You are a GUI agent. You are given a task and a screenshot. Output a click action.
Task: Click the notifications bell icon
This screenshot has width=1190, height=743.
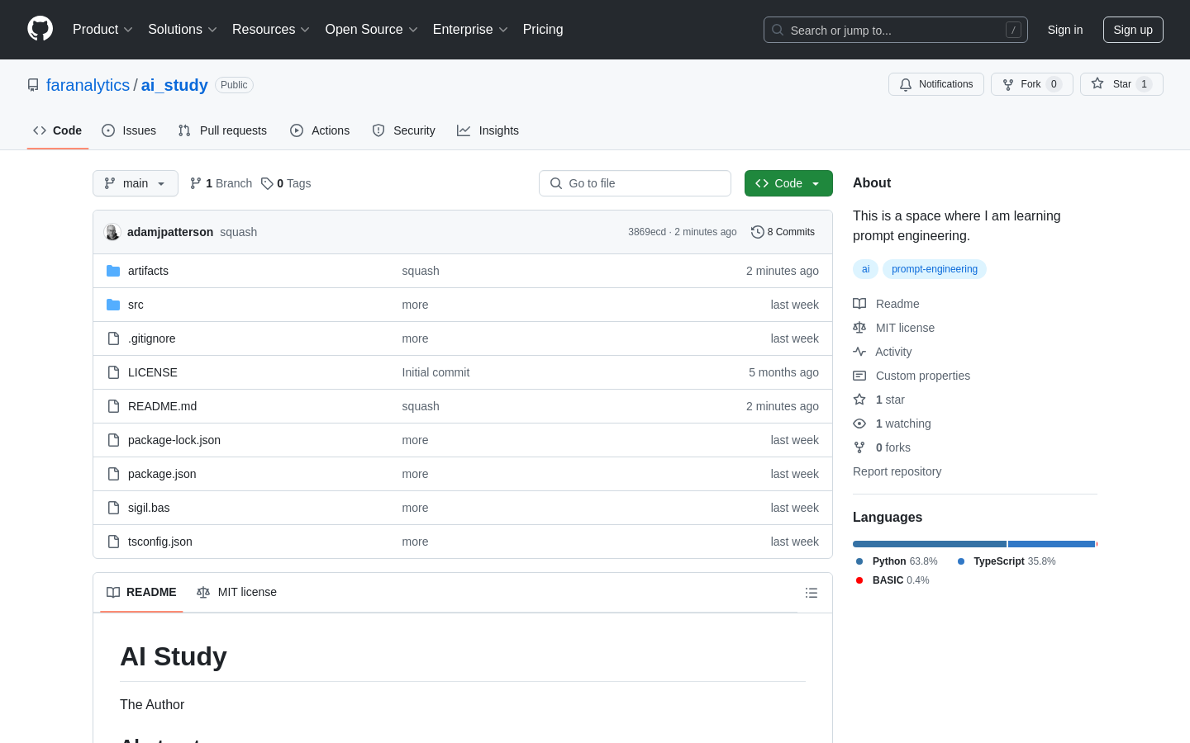(906, 84)
